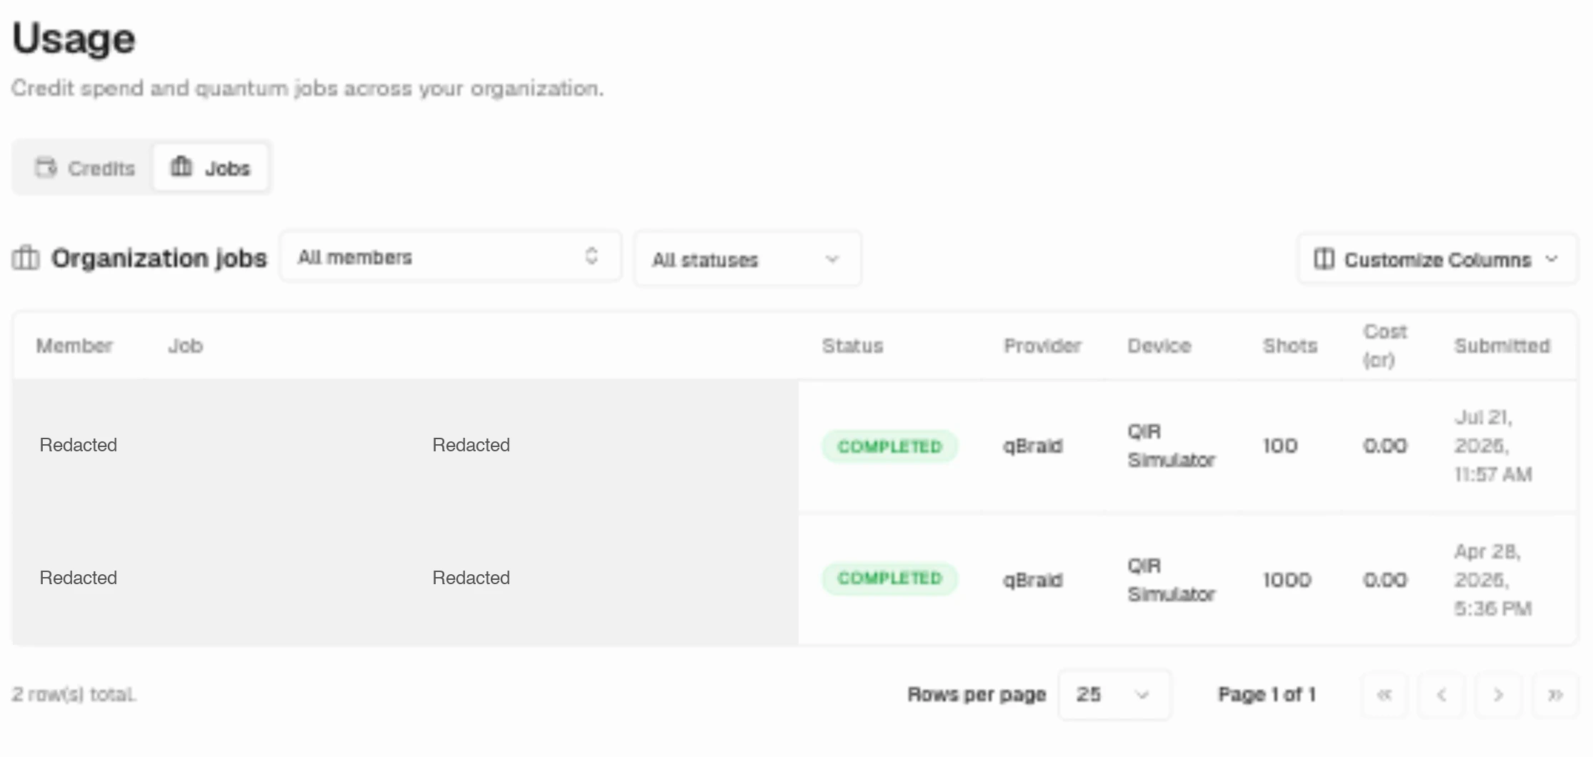Go to the next page

1499,694
